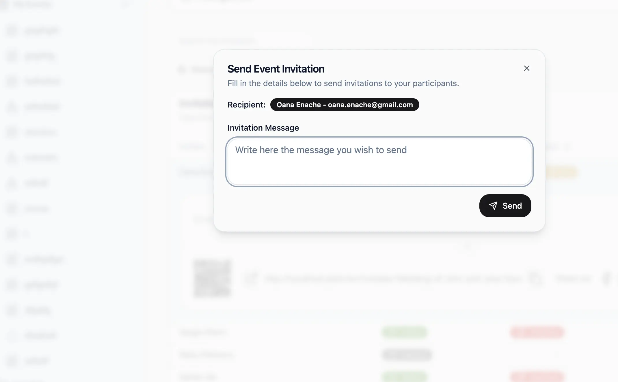Focus the Invitation Message text area
This screenshot has width=618, height=382.
click(x=379, y=162)
